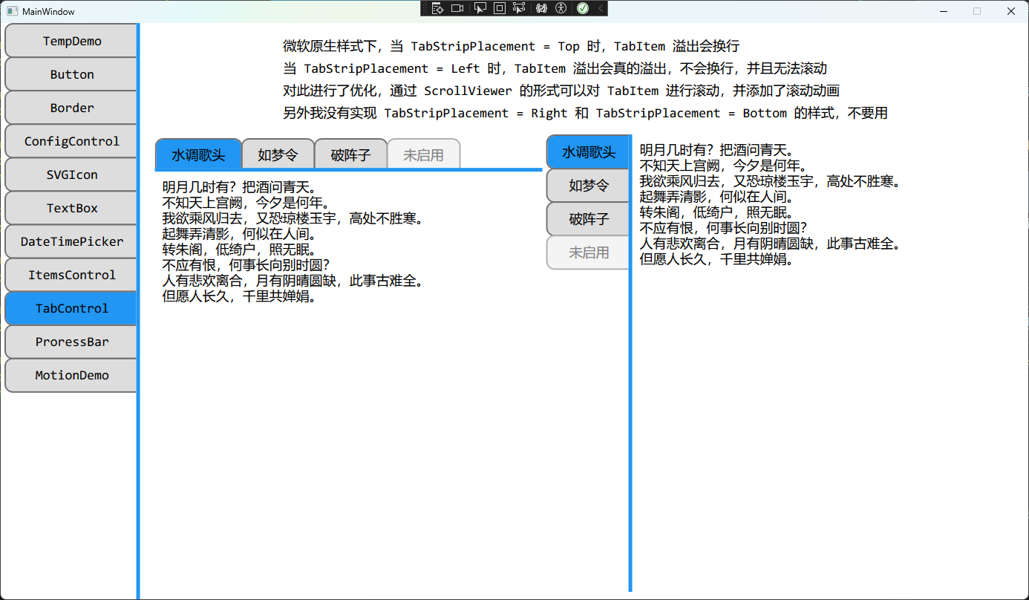
Task: Switch to the vertical 如梦令 tab
Action: [x=588, y=186]
